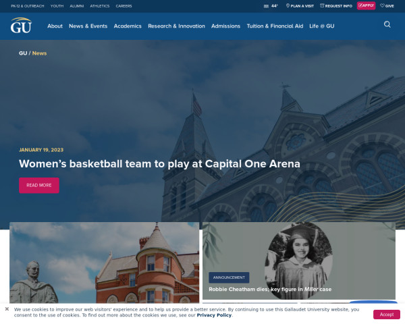Dismiss cookie banner with X icon
The image size is (405, 324).
click(7, 308)
